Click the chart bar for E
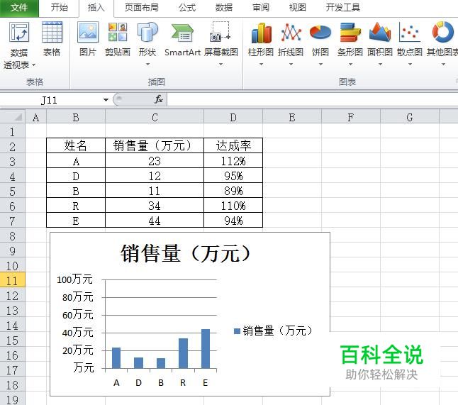 pos(206,348)
